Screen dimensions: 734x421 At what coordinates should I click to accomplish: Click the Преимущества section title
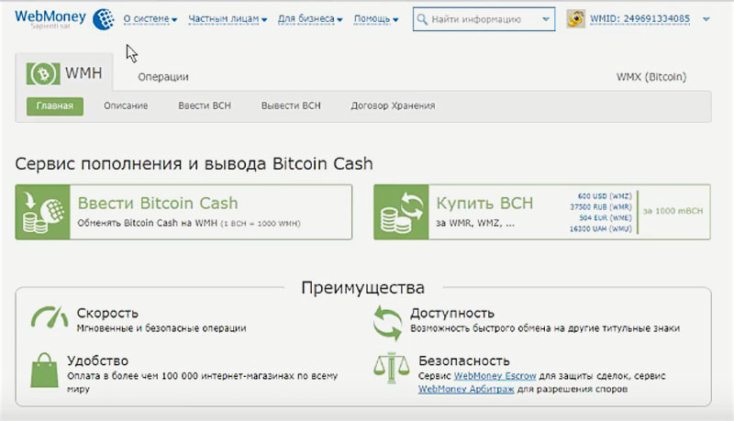click(362, 288)
